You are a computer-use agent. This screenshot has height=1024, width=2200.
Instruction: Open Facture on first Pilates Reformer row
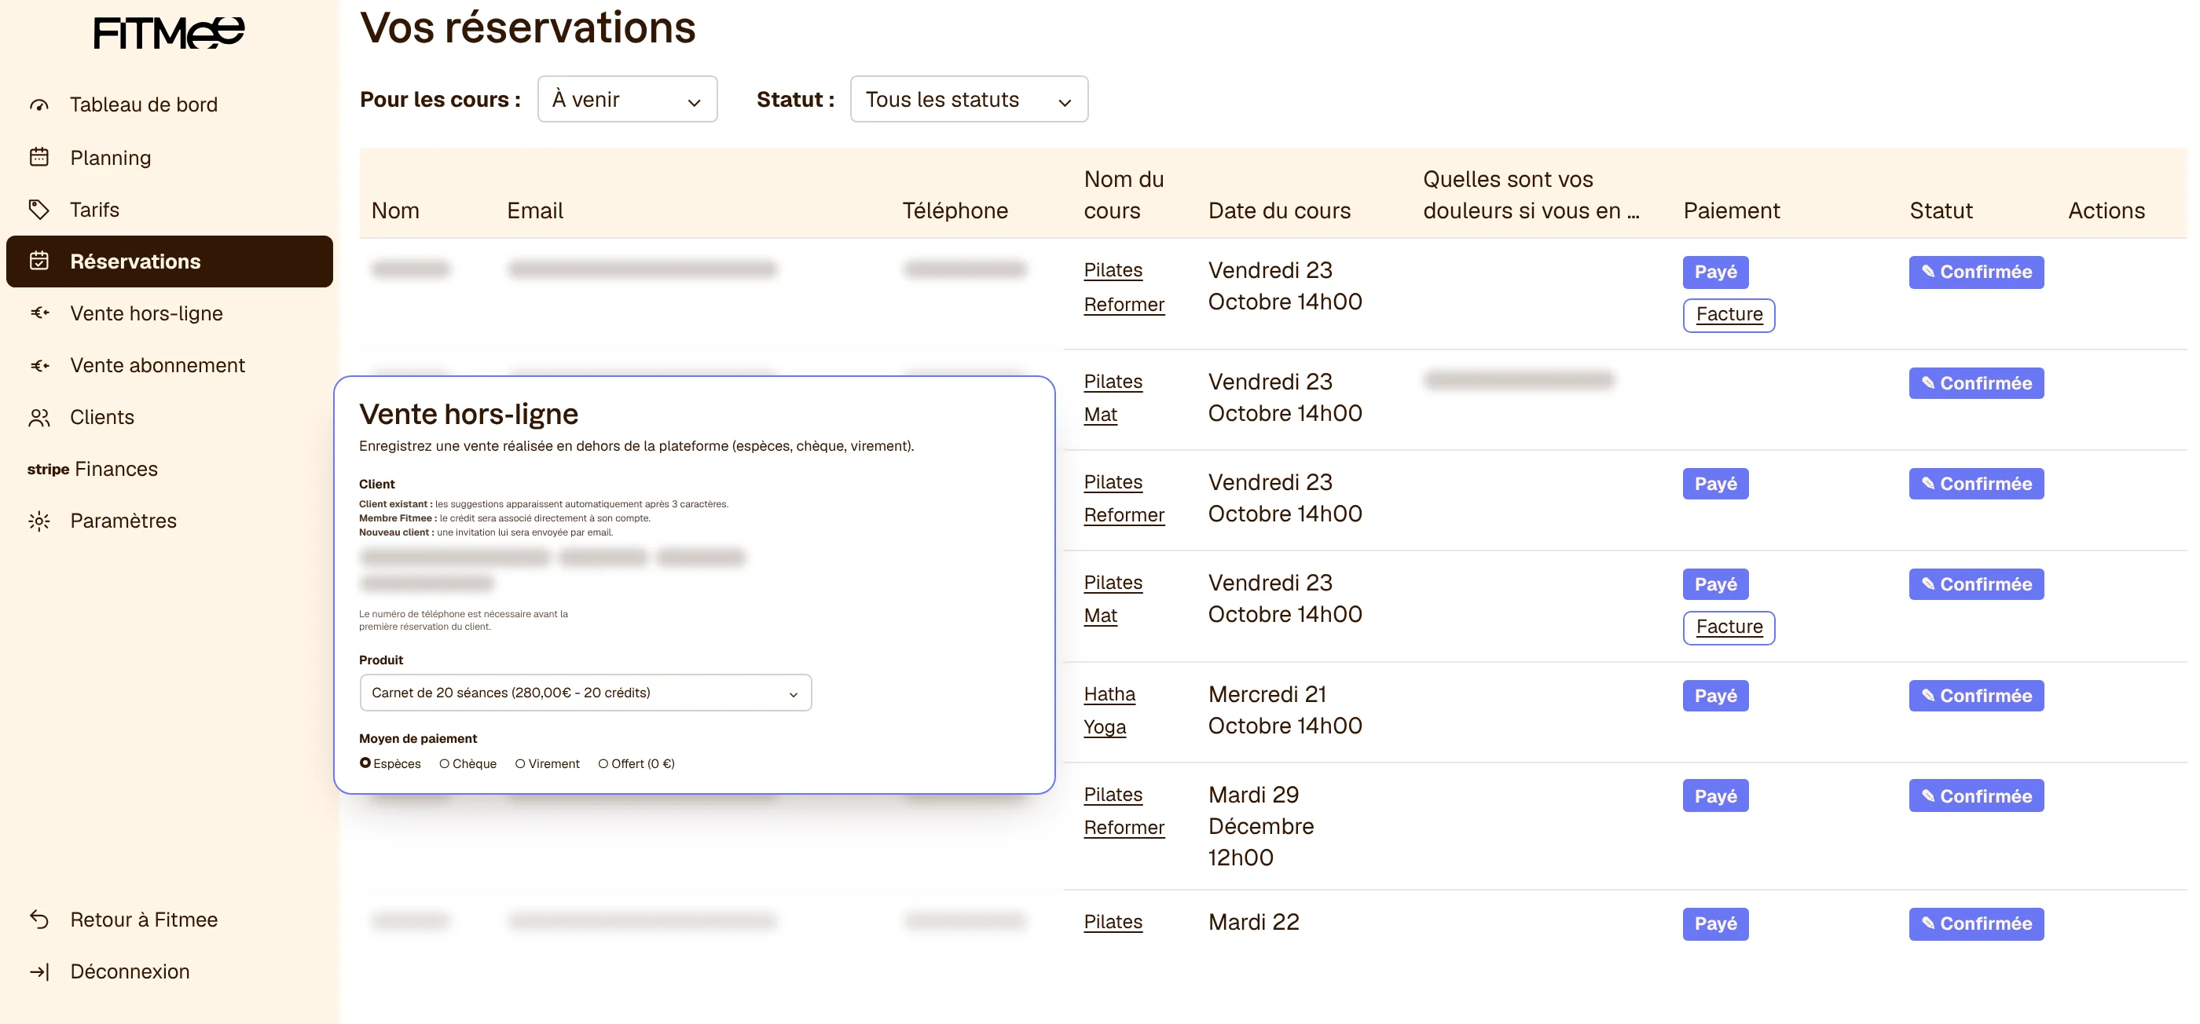1729,315
